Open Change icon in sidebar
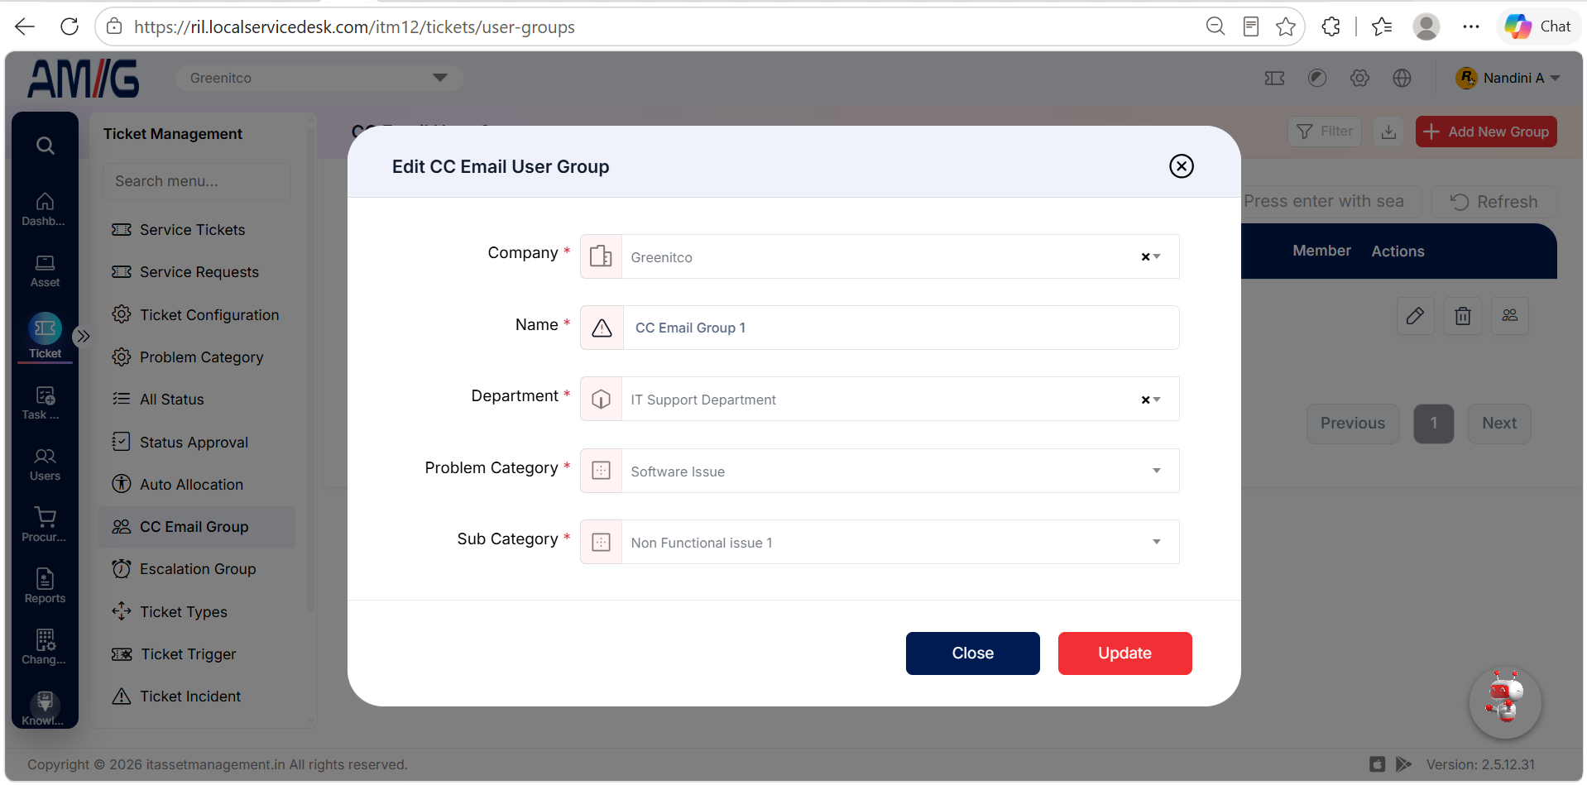 coord(45,648)
